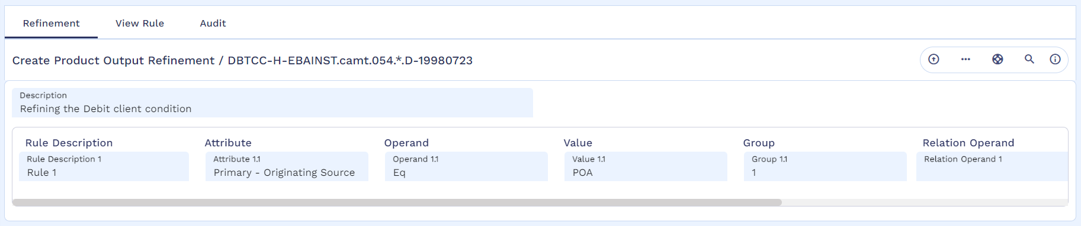Open the Operand 1.1 dropdown

pos(466,166)
